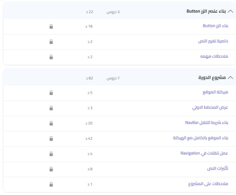Image resolution: width=236 pixels, height=195 pixels.
Task: Open lesson هيكلة الموقع
Action: [x=216, y=92]
